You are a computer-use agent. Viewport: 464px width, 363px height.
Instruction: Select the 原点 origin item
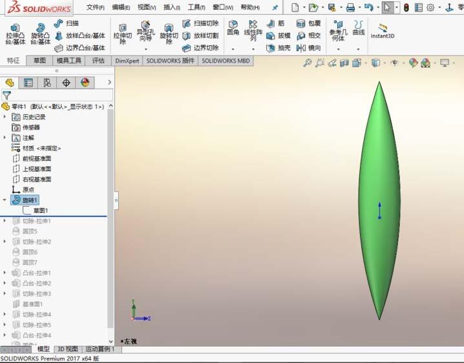point(23,190)
